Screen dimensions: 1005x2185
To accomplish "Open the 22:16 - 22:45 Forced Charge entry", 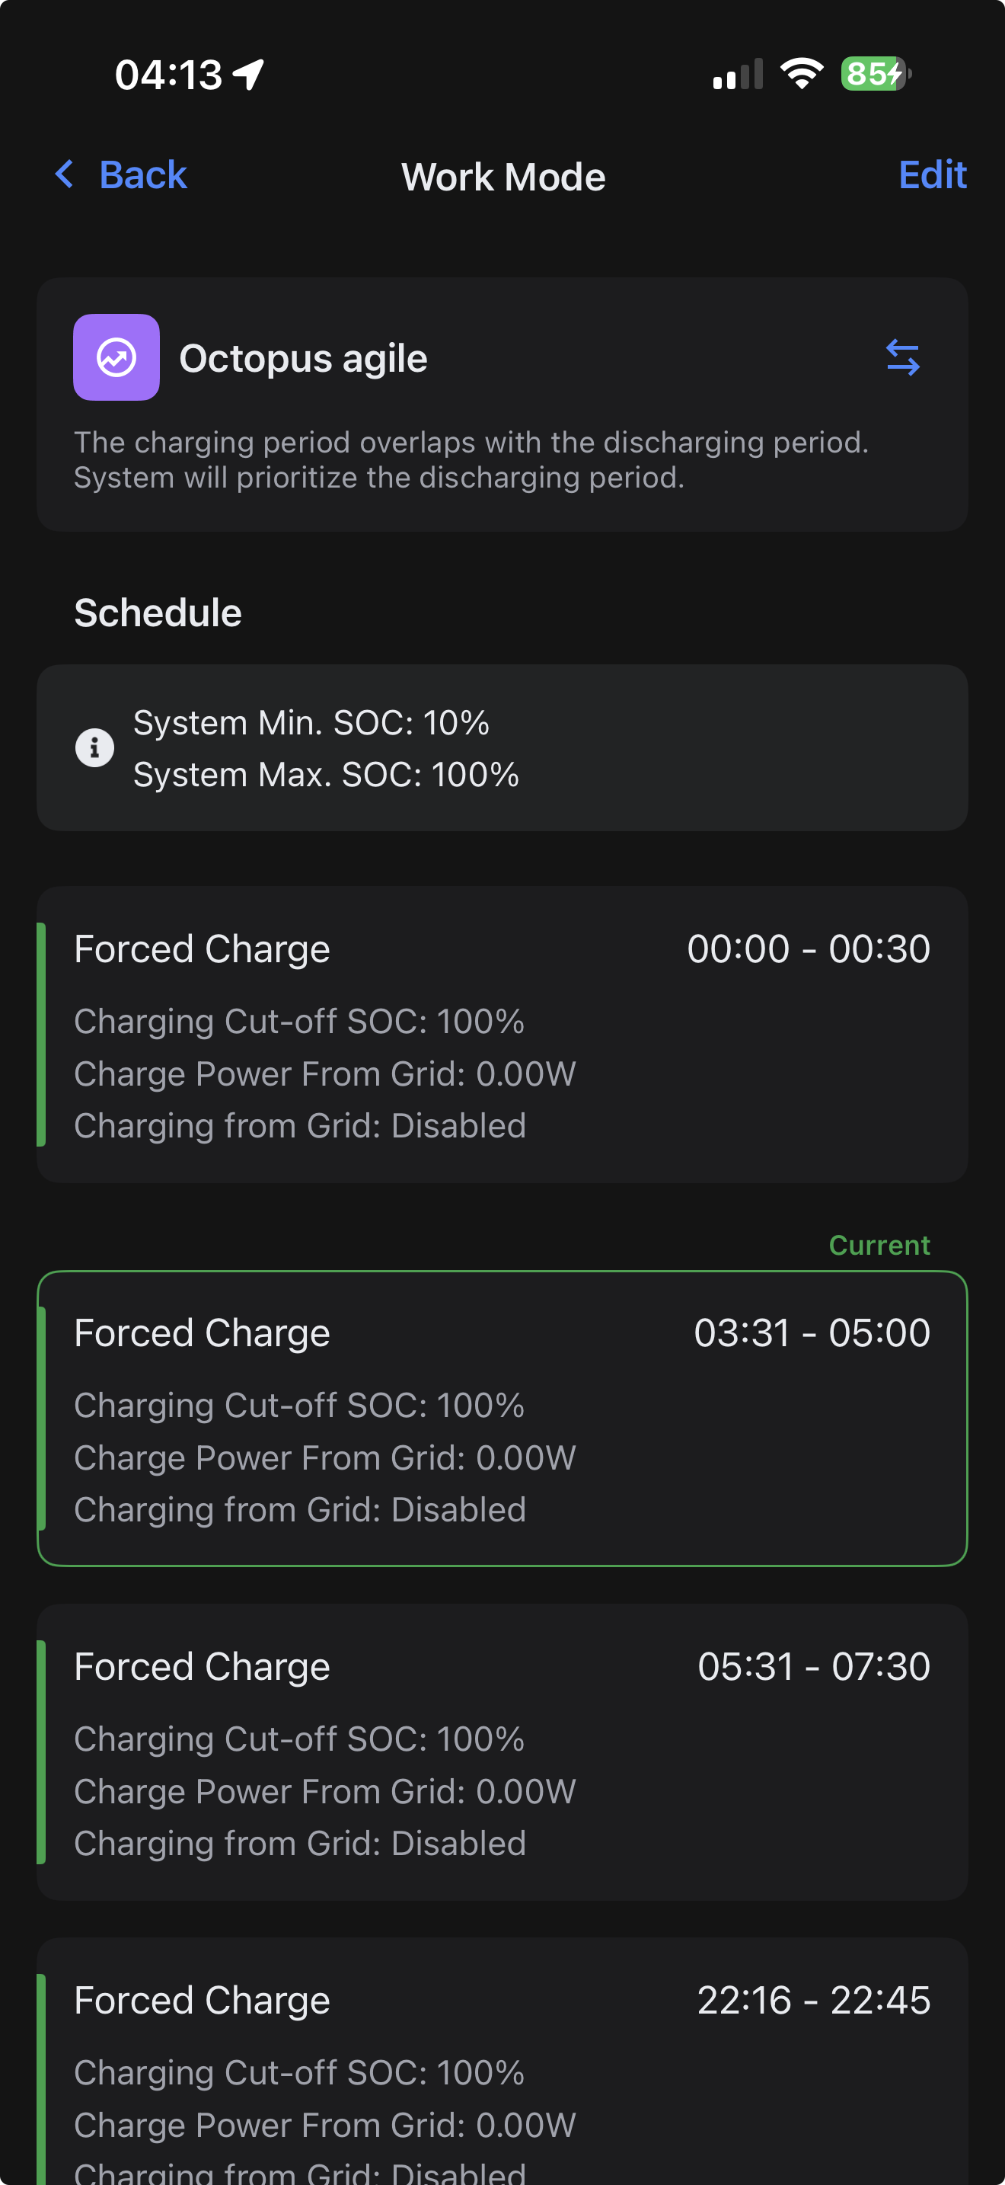I will point(502,2070).
